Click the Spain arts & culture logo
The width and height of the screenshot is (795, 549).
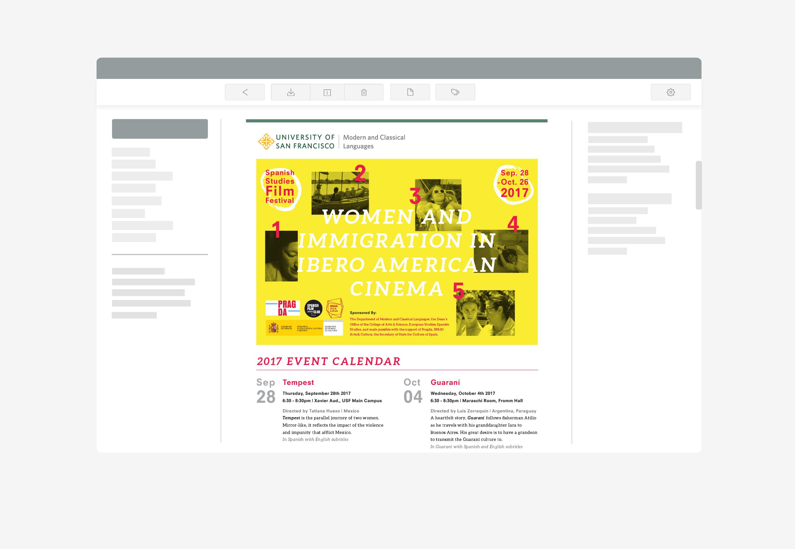pos(335,308)
